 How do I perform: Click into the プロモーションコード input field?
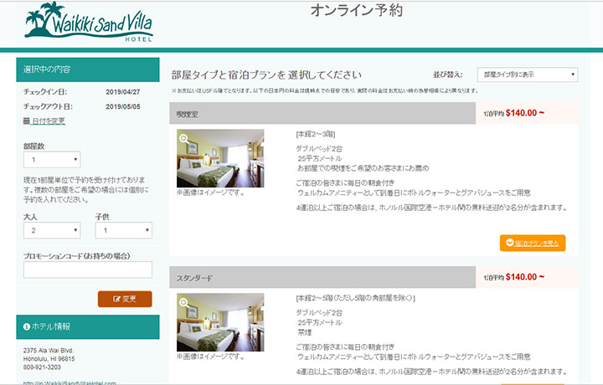[88, 269]
